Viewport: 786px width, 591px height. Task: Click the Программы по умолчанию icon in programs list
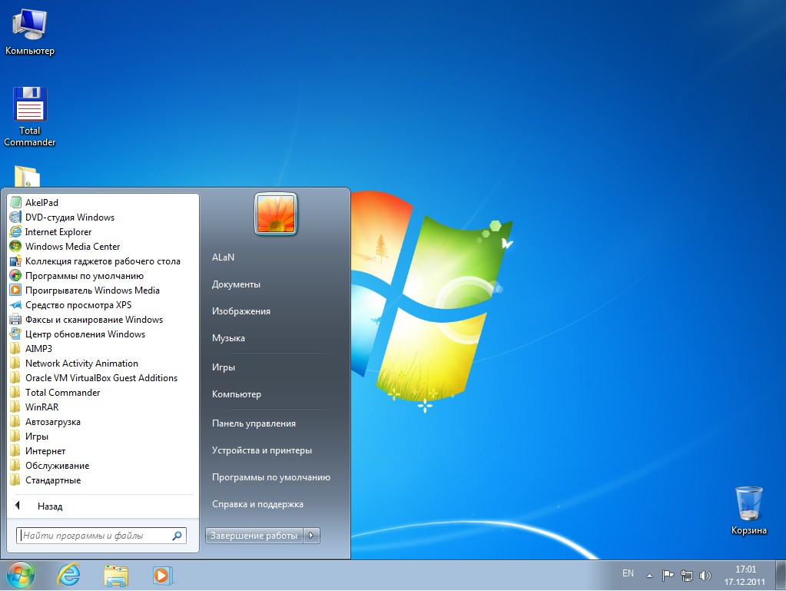pos(15,275)
